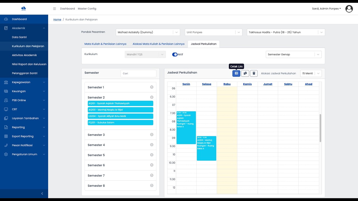Switch to Mata Kuliah & Penilaian Lainnya tab
This screenshot has width=358, height=201.
pos(105,44)
